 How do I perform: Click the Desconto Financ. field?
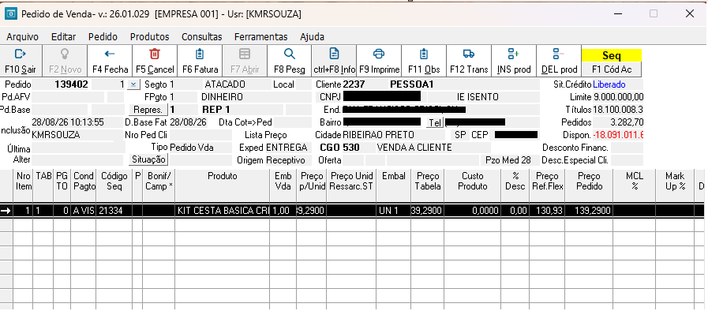point(627,148)
